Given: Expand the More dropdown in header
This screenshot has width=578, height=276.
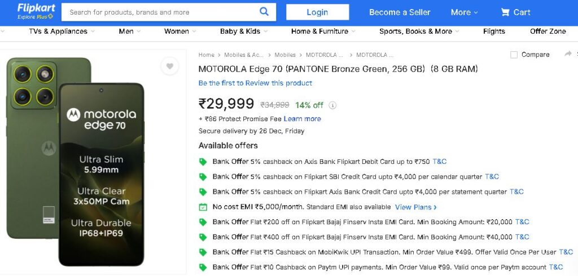Looking at the screenshot, I should point(464,12).
